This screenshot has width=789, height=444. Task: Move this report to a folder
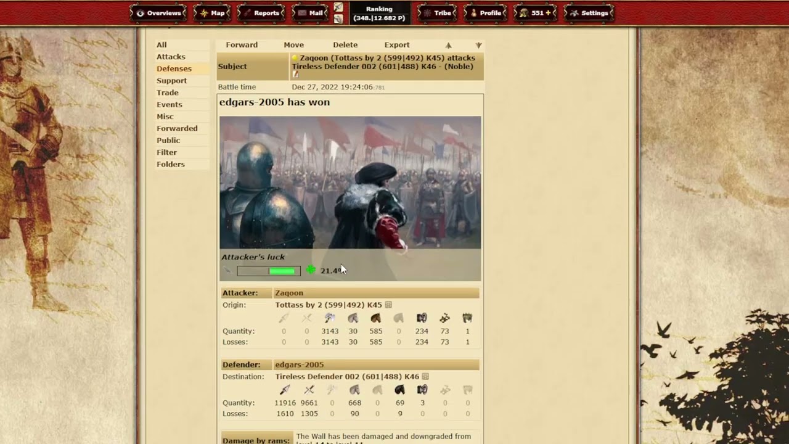(293, 45)
